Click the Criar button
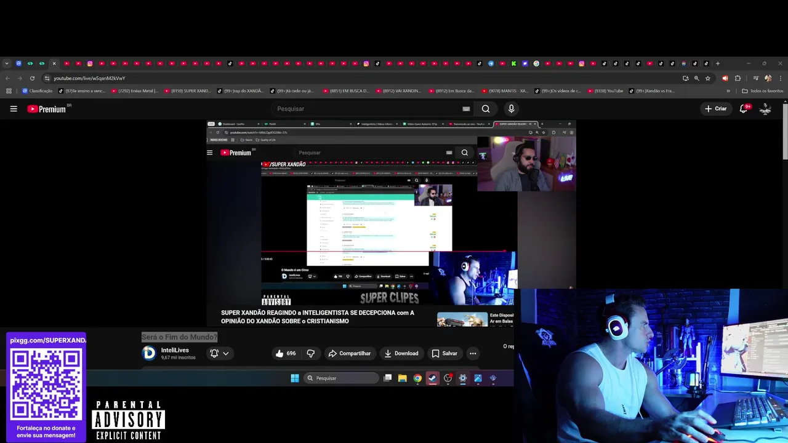Screen dimensions: 788x443 (x=715, y=109)
